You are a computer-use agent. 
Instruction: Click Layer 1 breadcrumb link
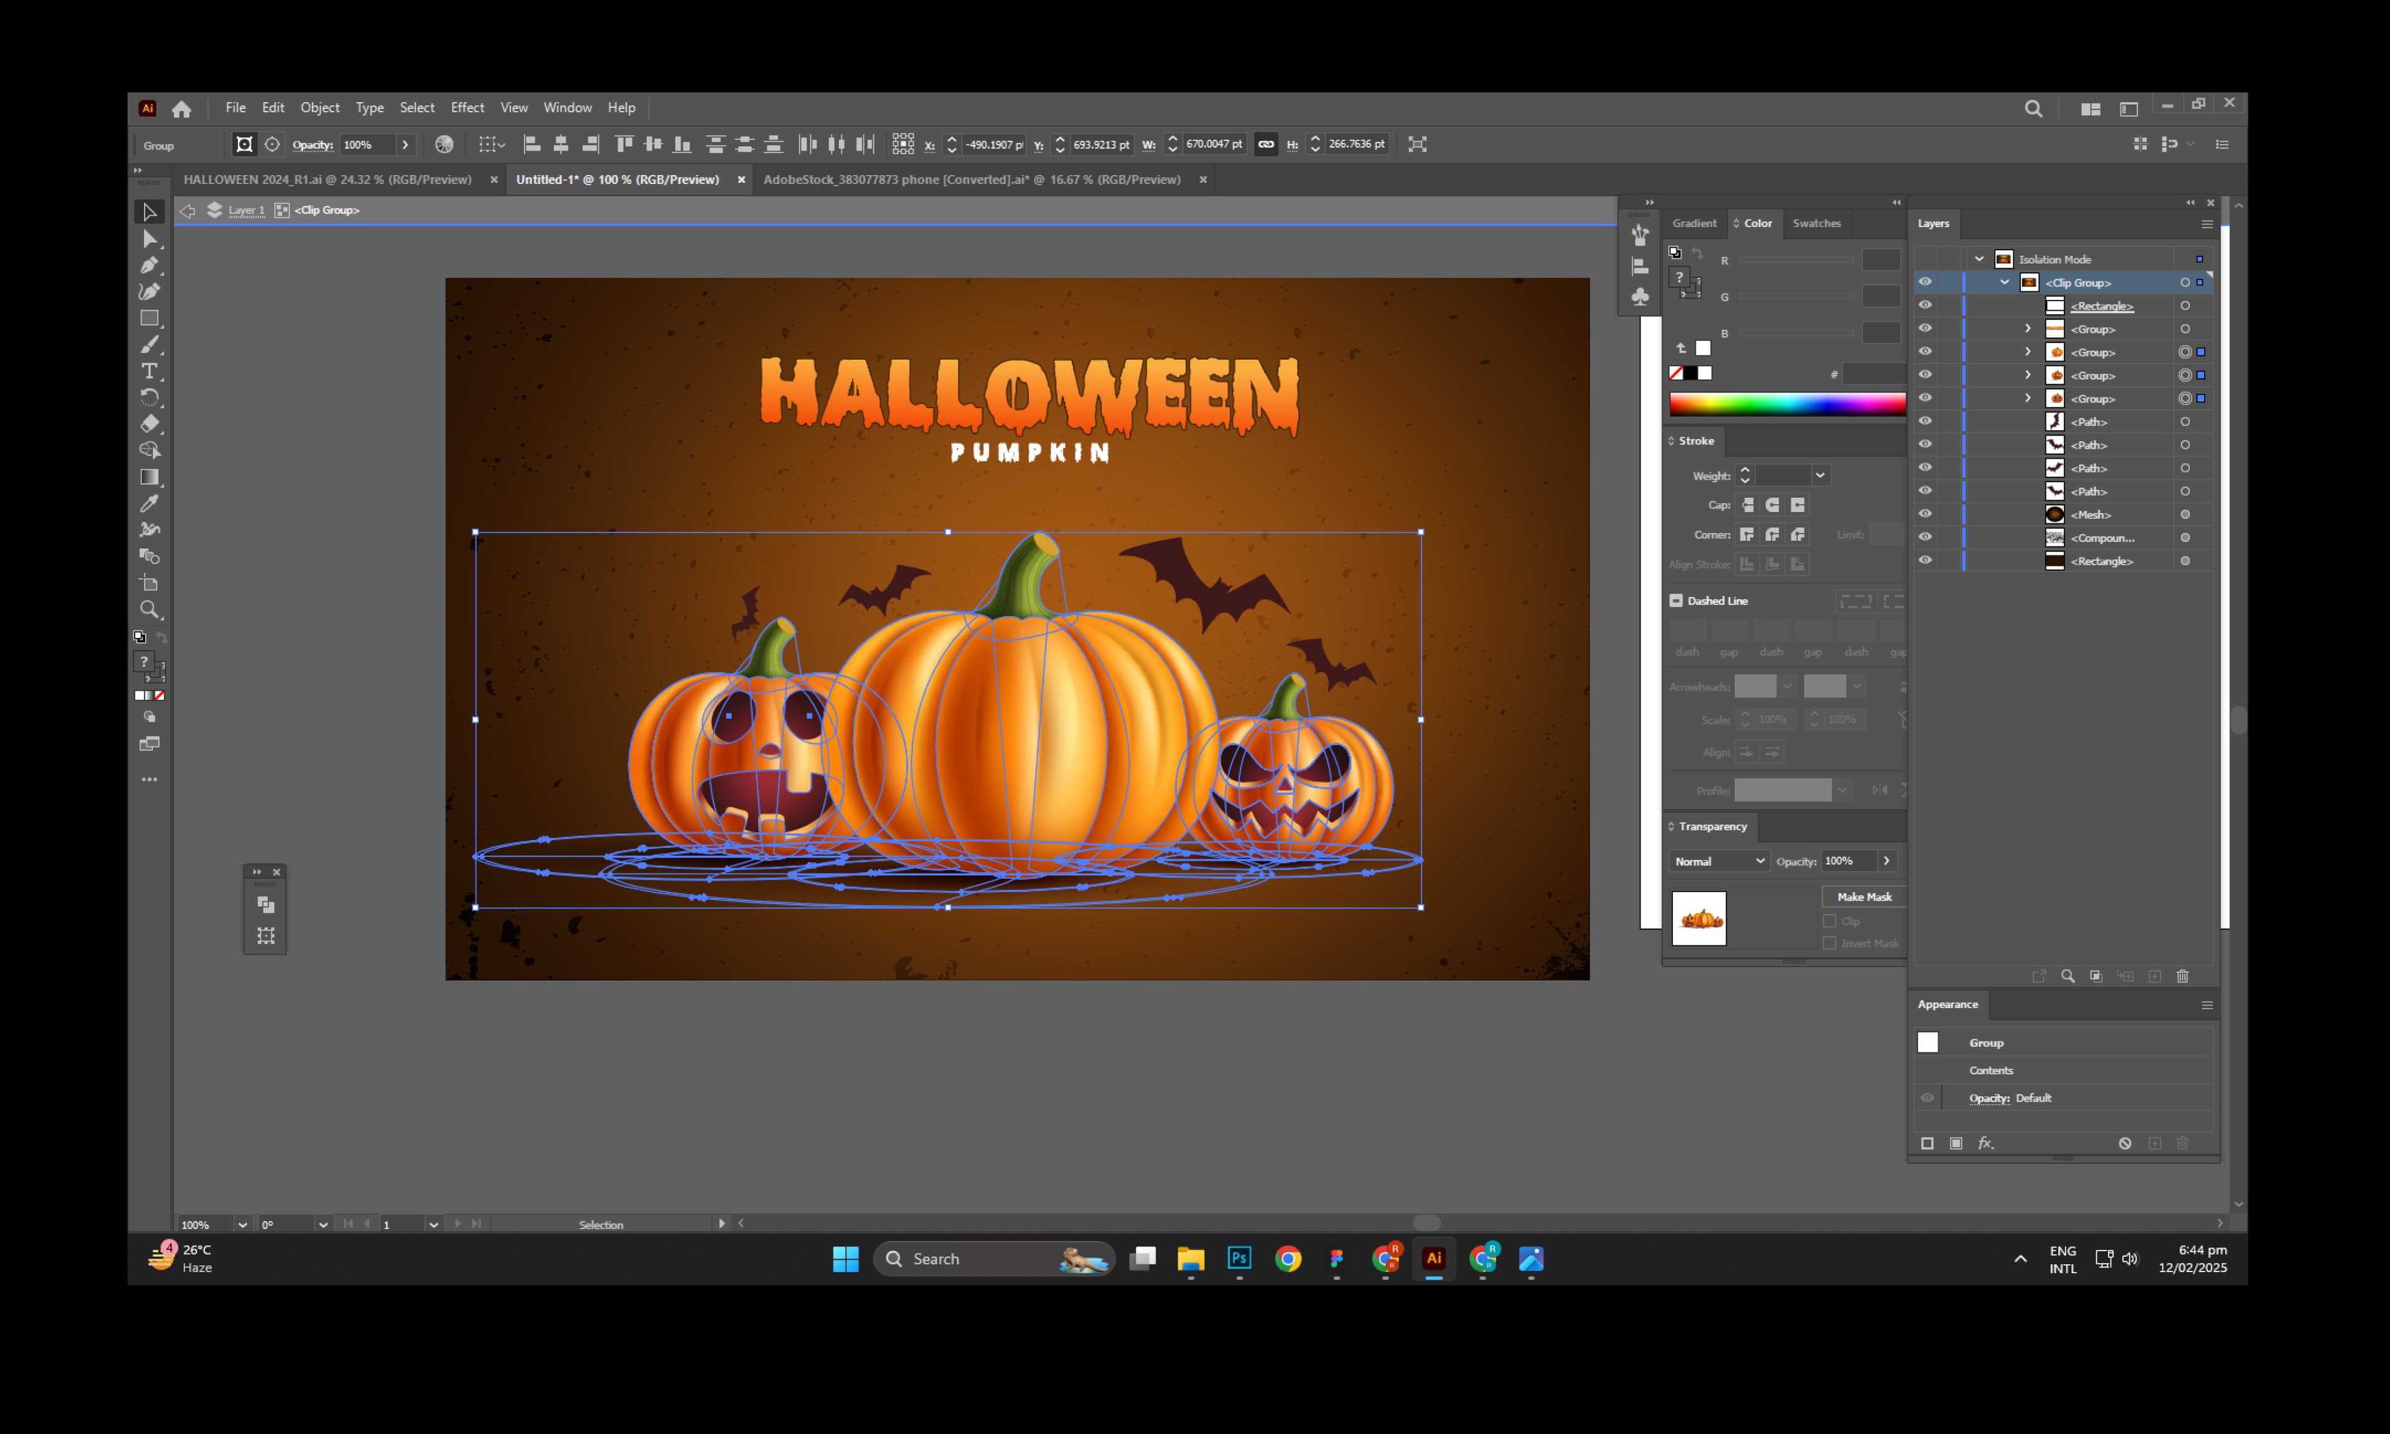click(x=246, y=210)
